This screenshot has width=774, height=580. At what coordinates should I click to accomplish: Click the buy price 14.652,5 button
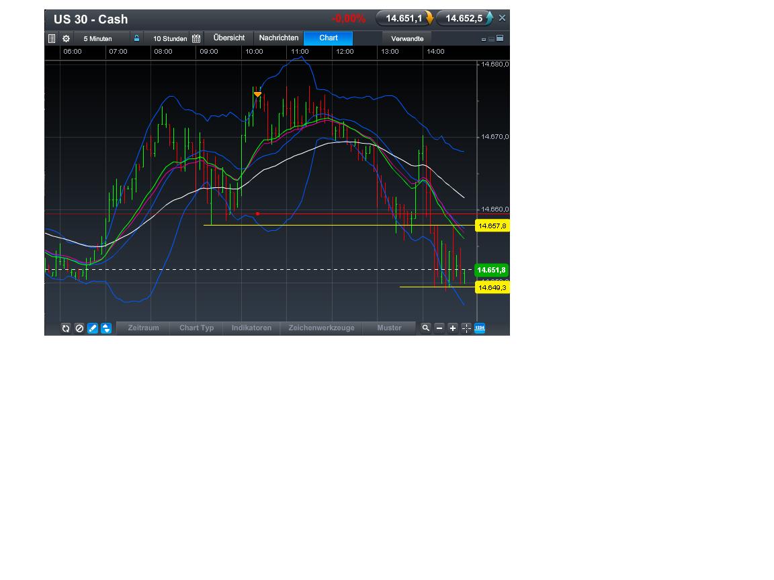464,18
